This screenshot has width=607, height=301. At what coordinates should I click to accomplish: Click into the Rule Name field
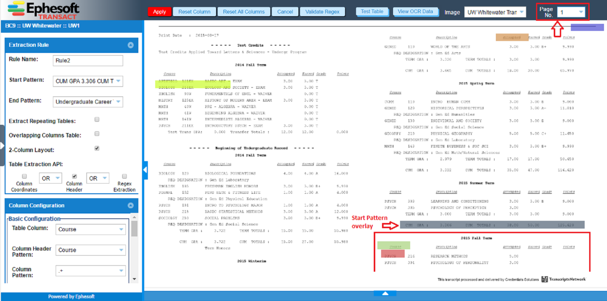tap(88, 61)
